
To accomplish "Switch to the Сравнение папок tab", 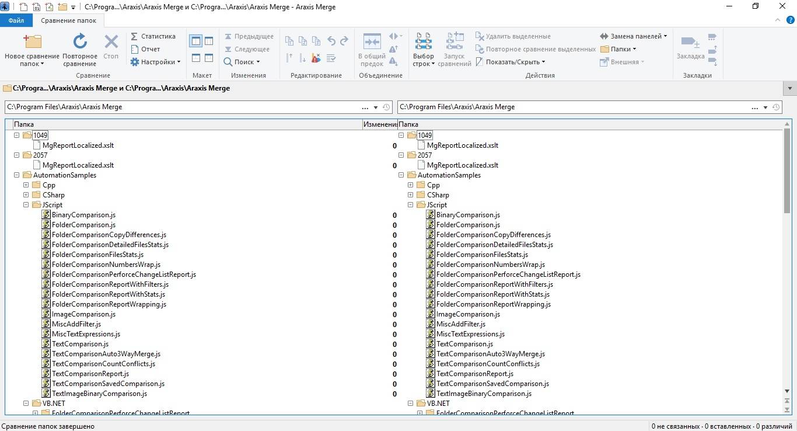I will [x=68, y=20].
